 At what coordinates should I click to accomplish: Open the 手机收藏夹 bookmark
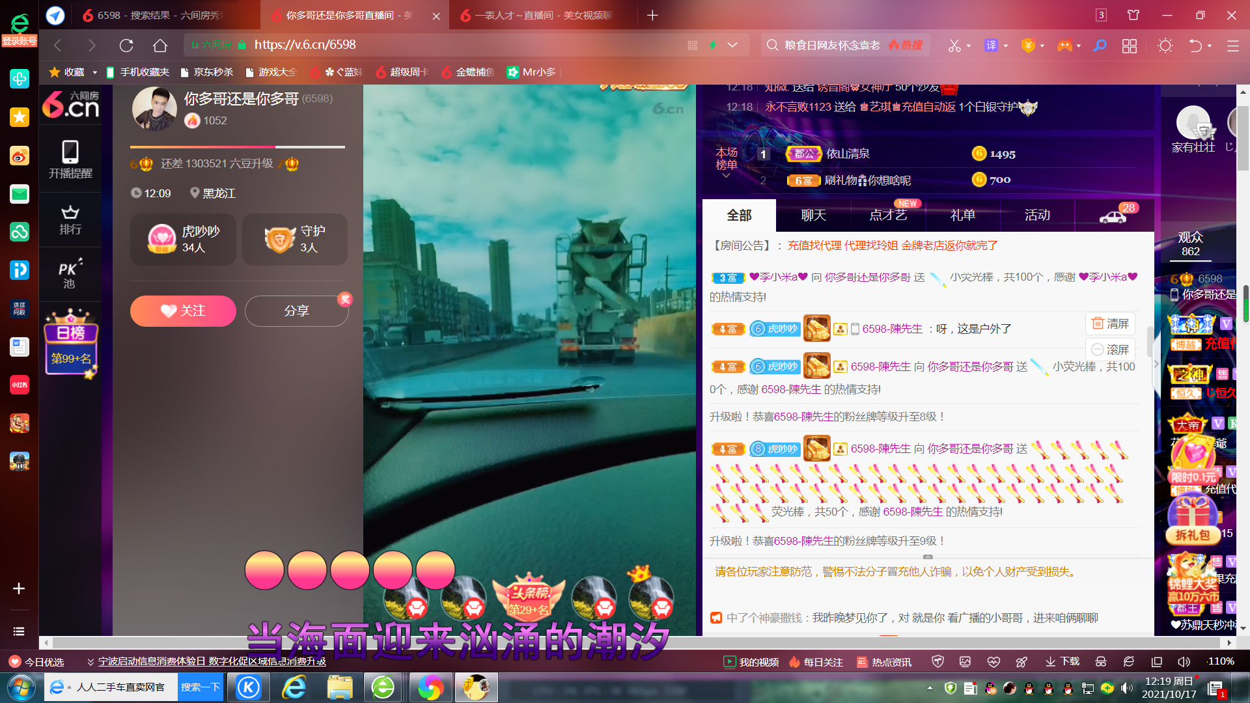(x=137, y=72)
